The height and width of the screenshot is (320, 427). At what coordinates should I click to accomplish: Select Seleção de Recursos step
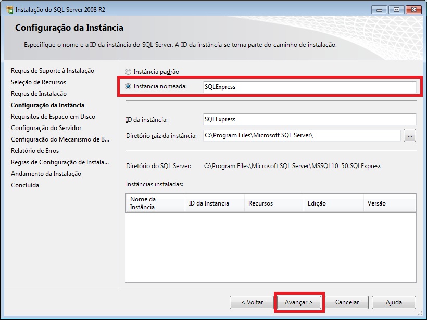pyautogui.click(x=39, y=82)
